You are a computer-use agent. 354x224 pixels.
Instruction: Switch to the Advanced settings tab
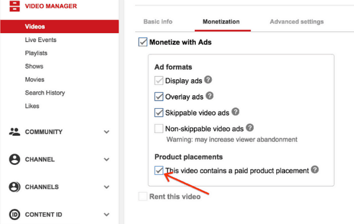pyautogui.click(x=297, y=22)
